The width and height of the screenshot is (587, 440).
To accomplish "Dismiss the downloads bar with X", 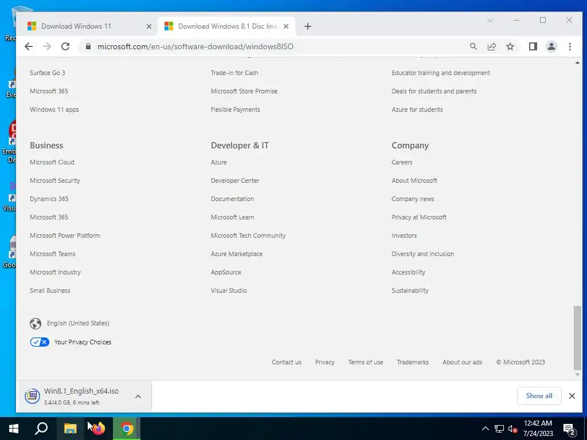I will [x=572, y=396].
